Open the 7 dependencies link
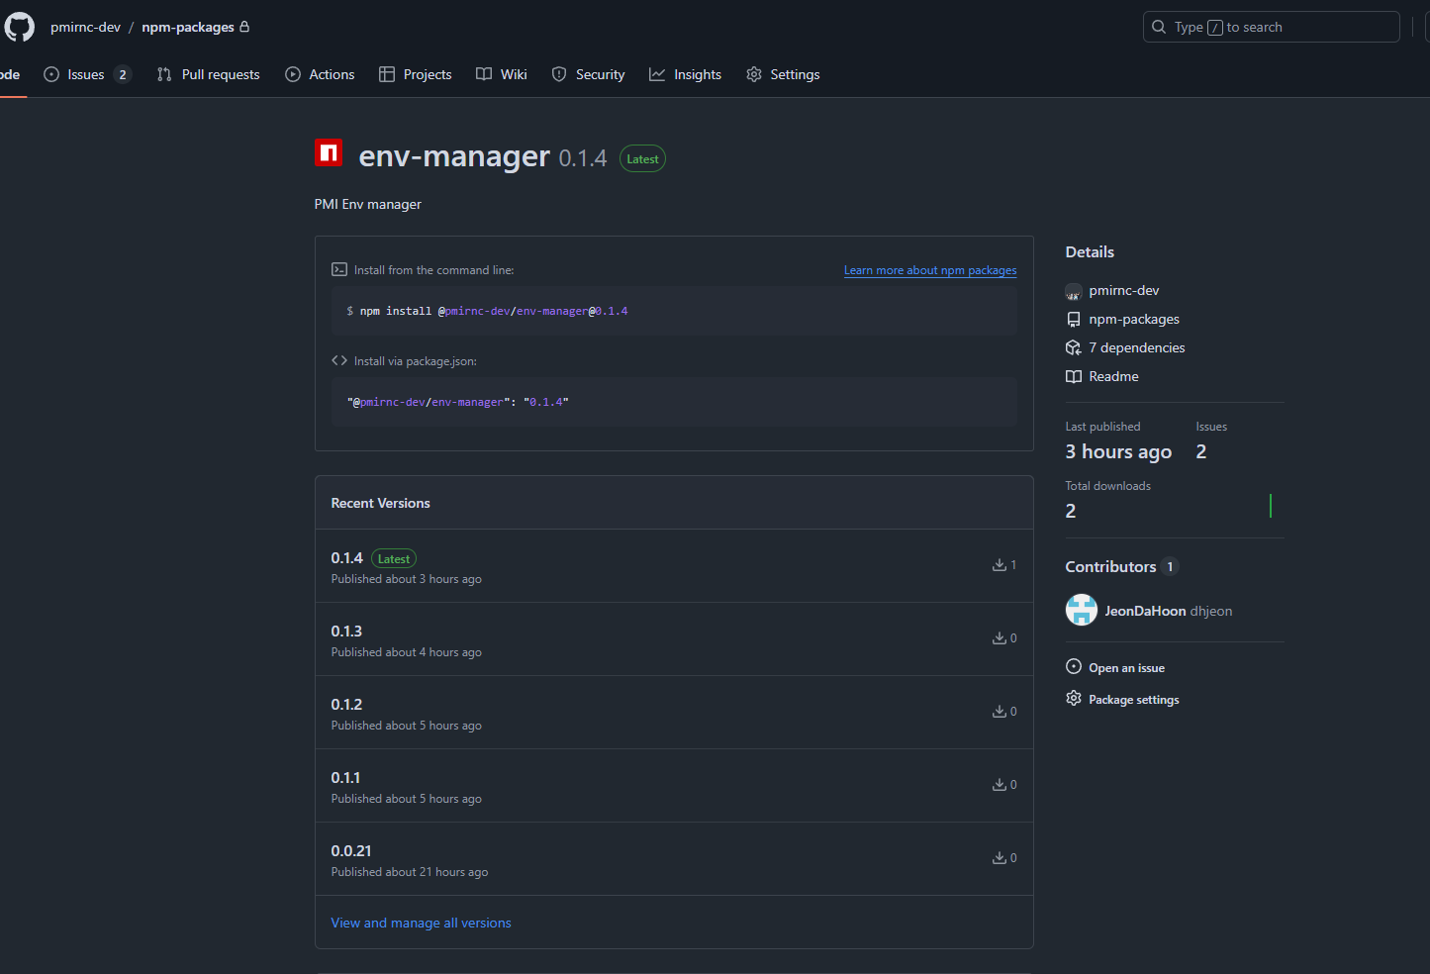The image size is (1430, 974). (x=1137, y=347)
